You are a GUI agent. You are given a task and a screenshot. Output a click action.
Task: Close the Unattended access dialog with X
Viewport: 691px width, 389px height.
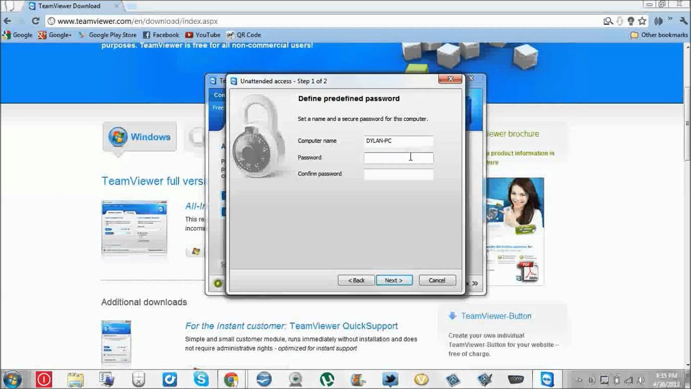click(x=450, y=79)
